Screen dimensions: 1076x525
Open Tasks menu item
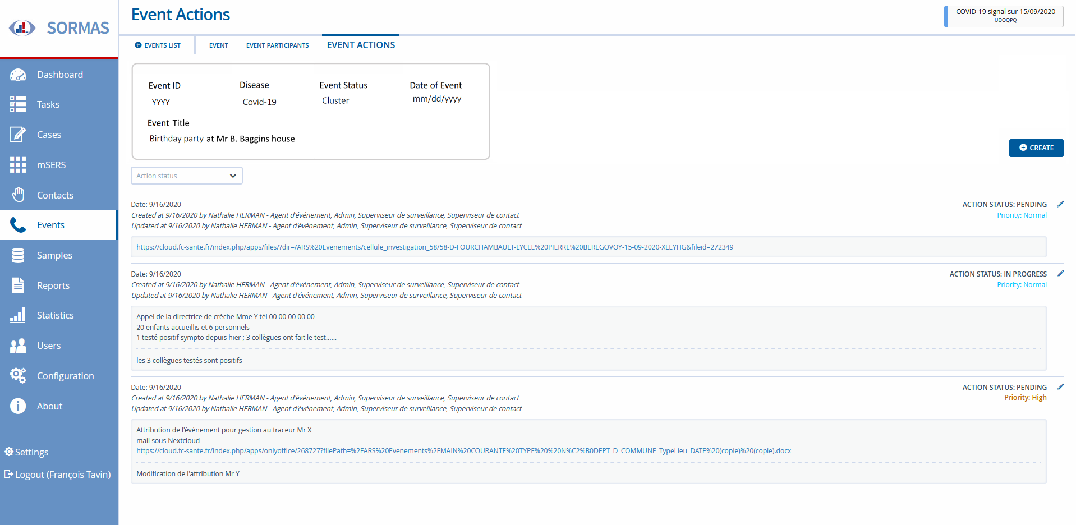[59, 104]
